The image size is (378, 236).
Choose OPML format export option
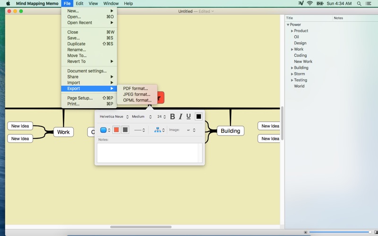click(x=137, y=100)
